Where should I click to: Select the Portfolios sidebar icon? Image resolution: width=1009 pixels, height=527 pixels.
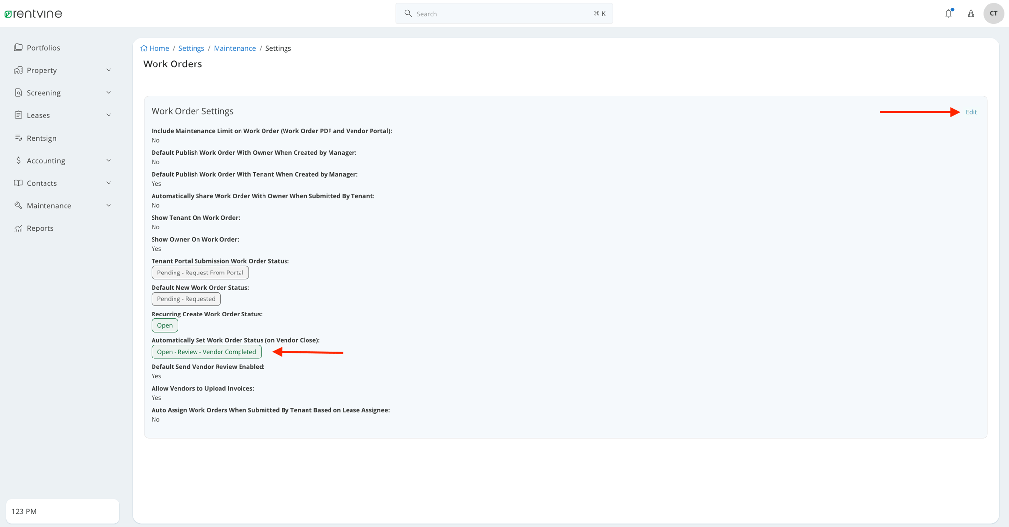[18, 47]
